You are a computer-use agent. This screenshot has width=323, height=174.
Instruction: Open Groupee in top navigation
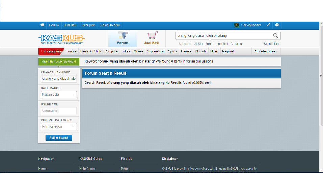[88, 25]
